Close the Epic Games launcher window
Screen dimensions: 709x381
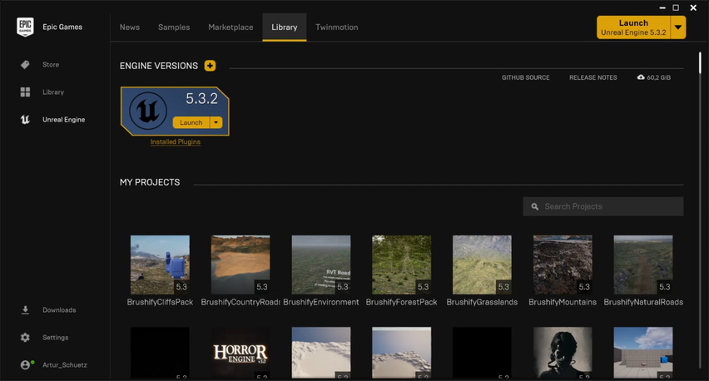693,7
